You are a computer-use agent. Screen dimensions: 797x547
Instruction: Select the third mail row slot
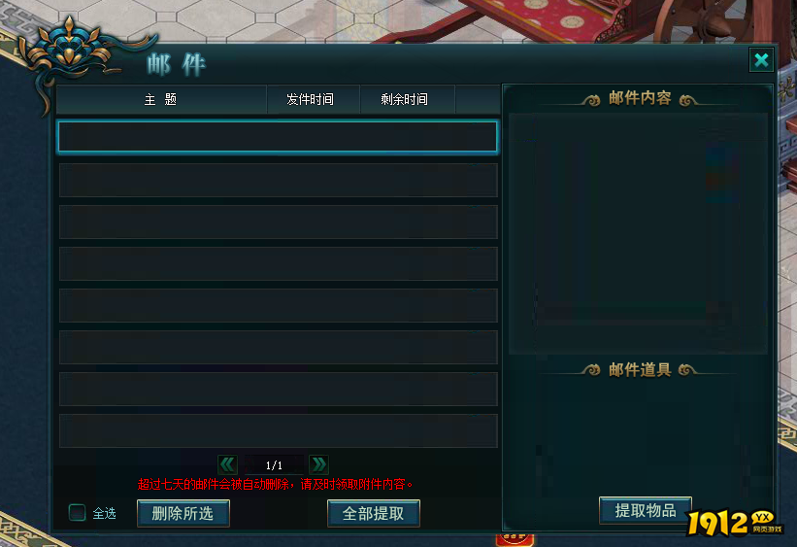coord(278,222)
